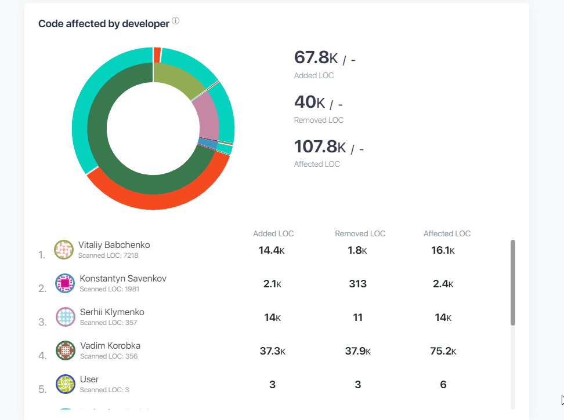The image size is (564, 420).
Task: Select the Vitaliy Babchenko developer name
Action: [114, 245]
